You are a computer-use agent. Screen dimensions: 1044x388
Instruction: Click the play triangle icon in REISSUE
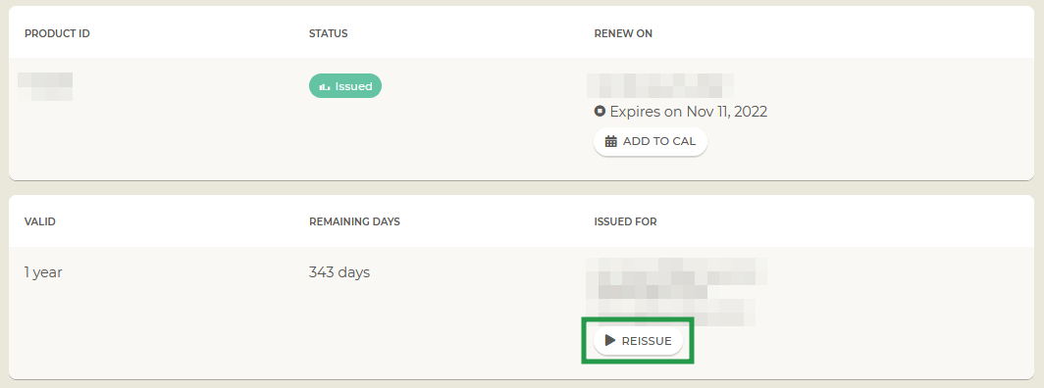click(x=610, y=340)
